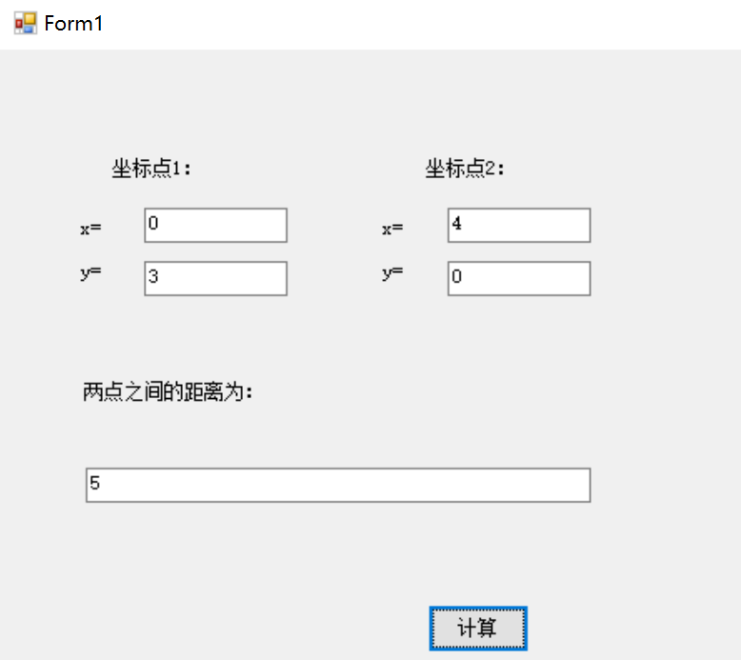This screenshot has width=741, height=660.
Task: Click the Form1 title text
Action: click(73, 24)
